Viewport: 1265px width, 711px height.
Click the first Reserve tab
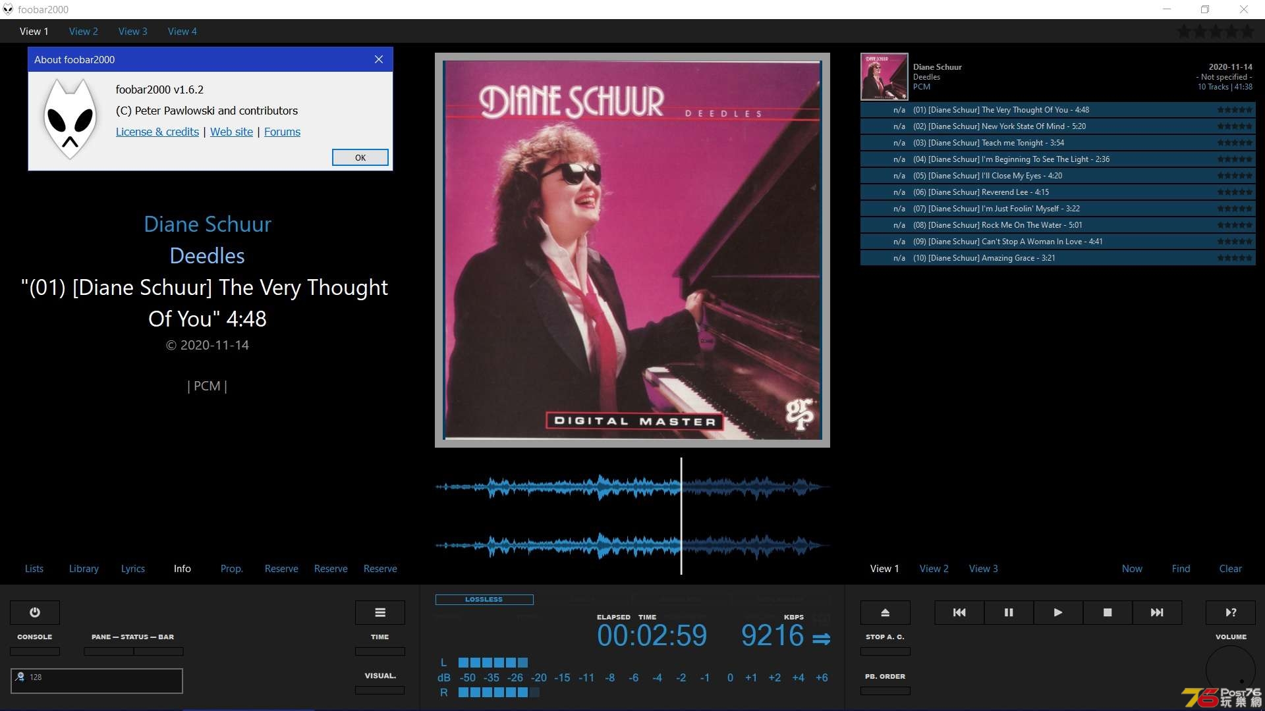281,569
